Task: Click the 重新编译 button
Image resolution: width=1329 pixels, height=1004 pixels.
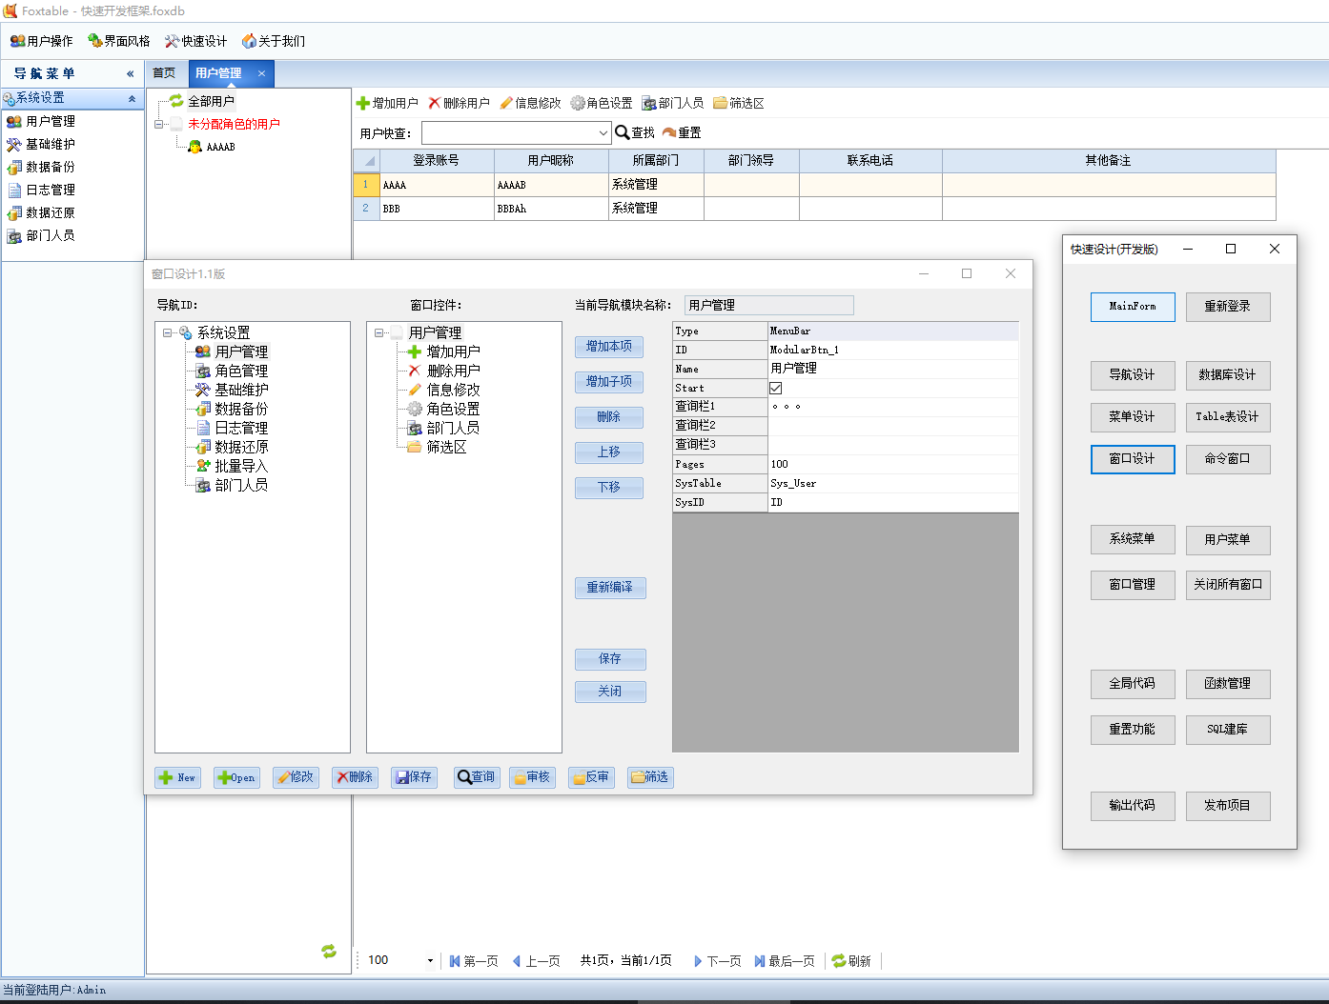Action: [x=610, y=588]
